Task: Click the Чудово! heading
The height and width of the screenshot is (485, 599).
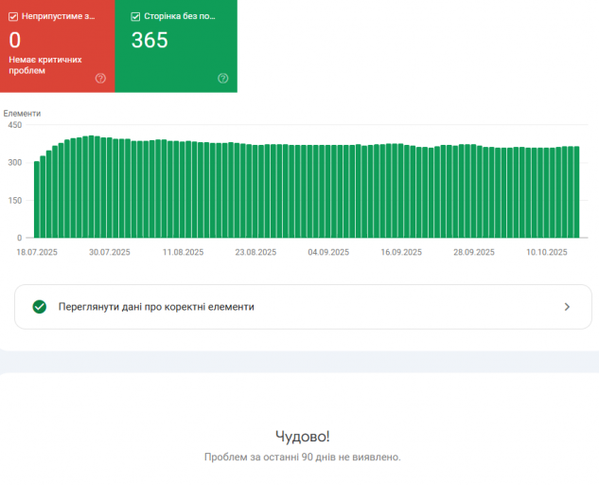Action: pos(303,437)
